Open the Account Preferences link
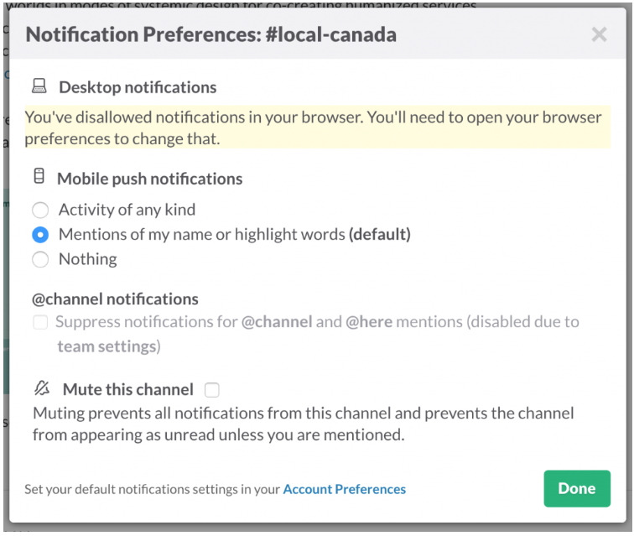The height and width of the screenshot is (536, 634). (344, 489)
